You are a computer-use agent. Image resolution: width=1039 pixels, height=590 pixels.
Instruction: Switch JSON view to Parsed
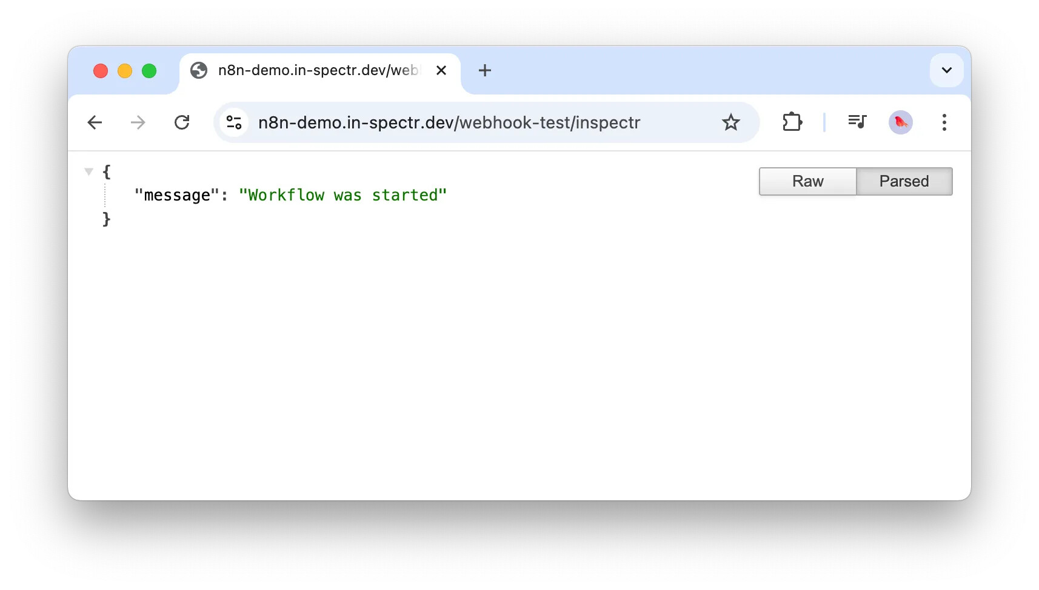click(x=904, y=182)
